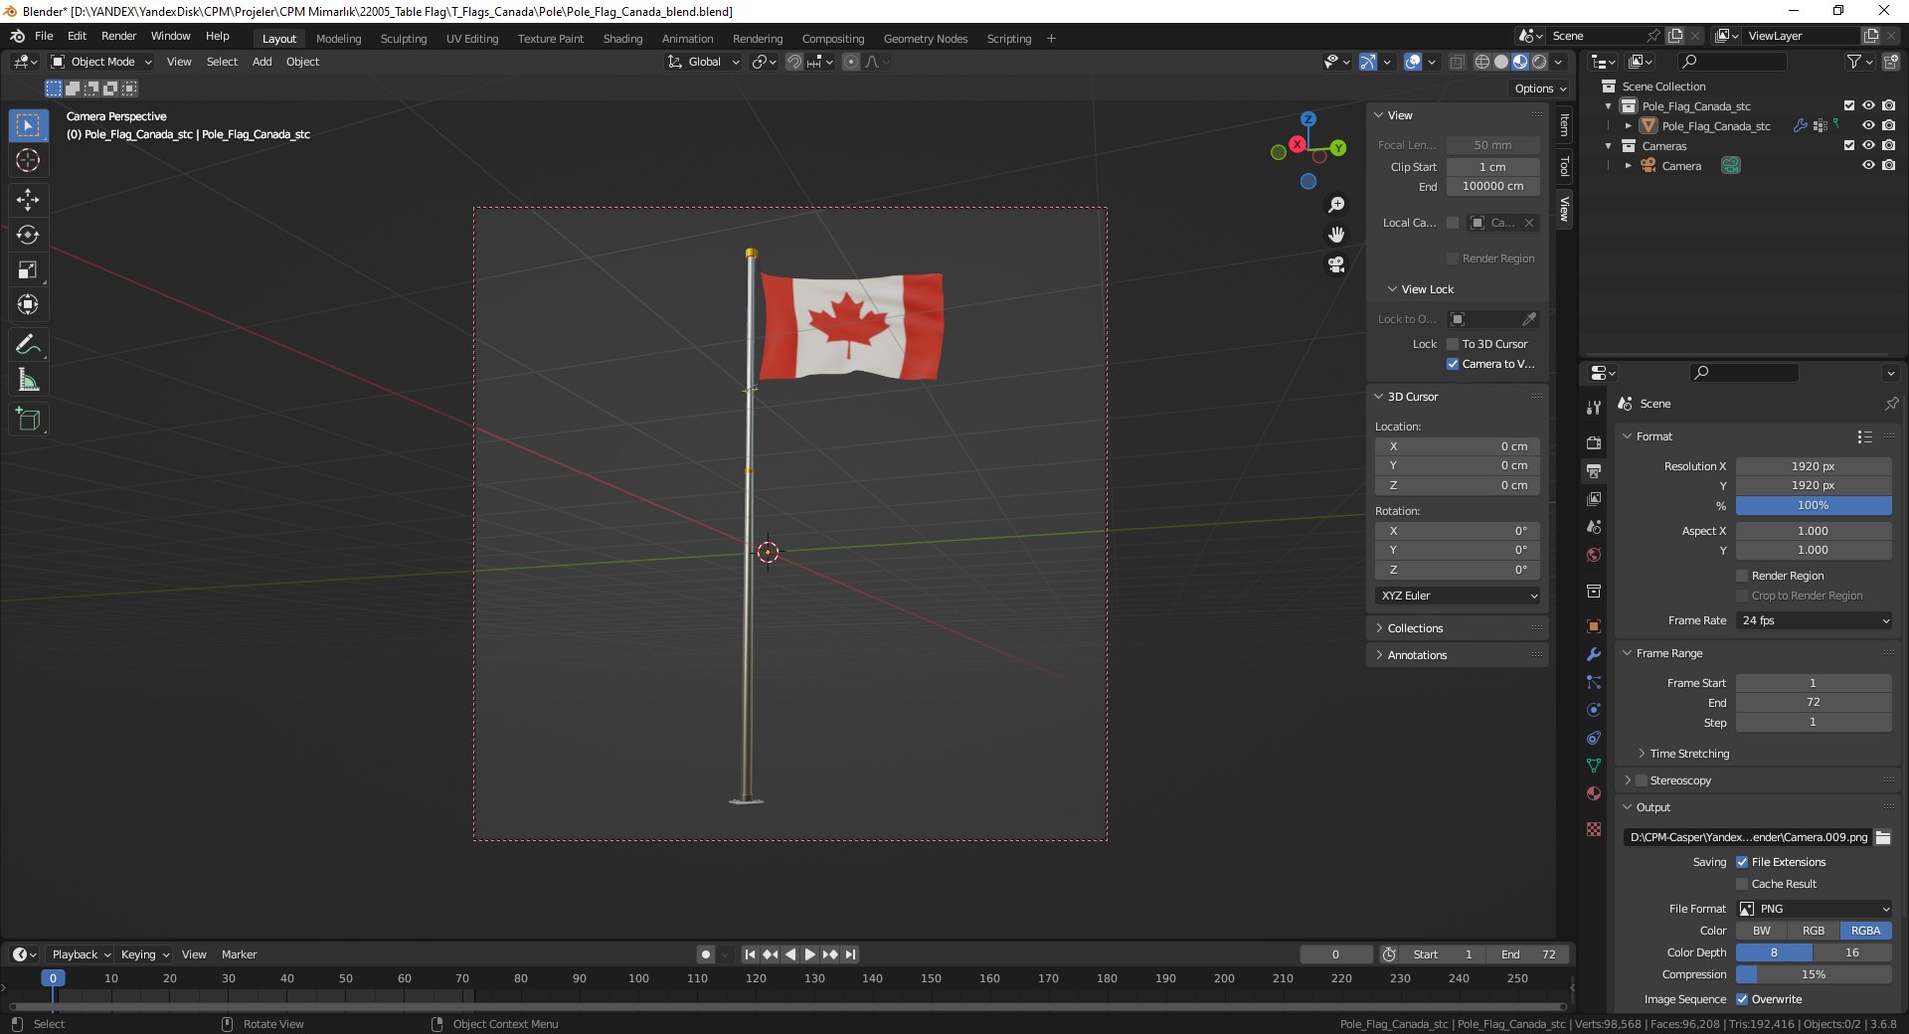Play the animation forward

tap(809, 954)
